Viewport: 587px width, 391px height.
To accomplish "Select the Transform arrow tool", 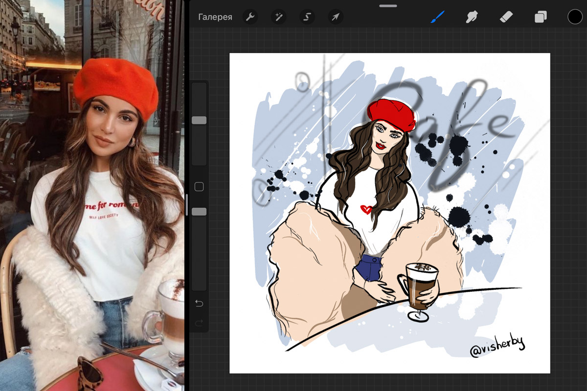I will [335, 16].
